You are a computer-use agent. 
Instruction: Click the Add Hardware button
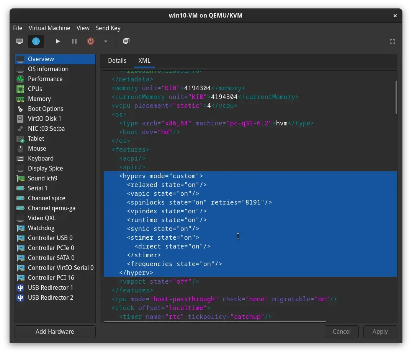(55, 332)
